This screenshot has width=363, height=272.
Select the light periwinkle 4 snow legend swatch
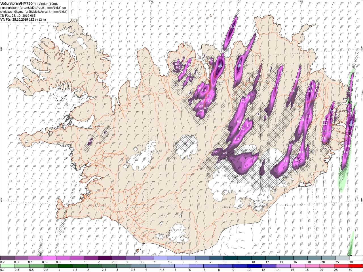pyautogui.click(x=161, y=258)
